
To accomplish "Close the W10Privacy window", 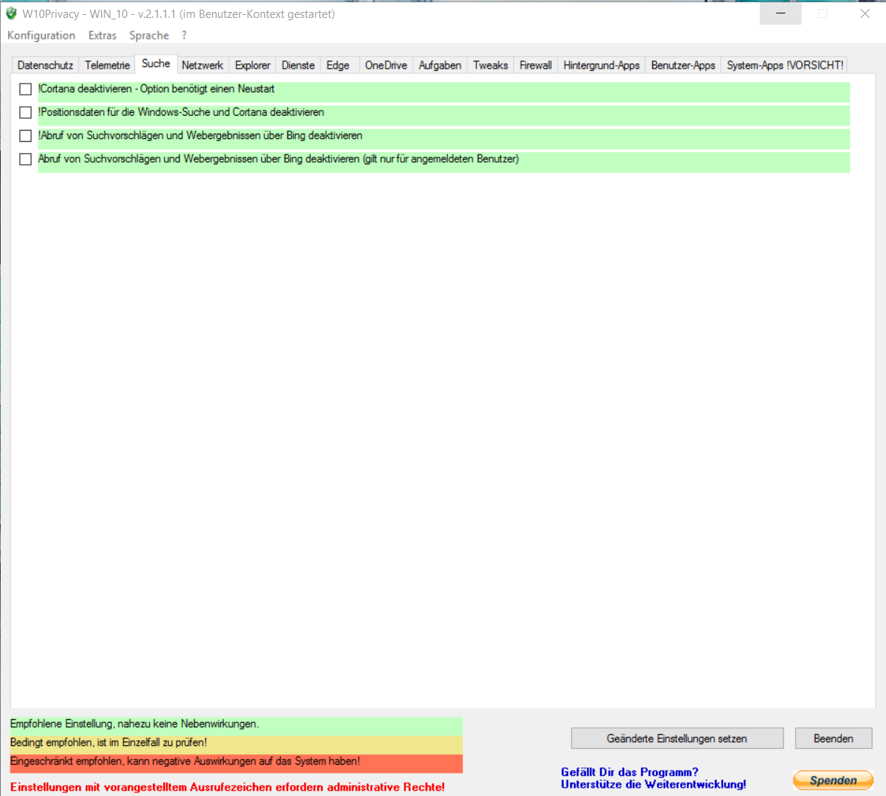I will [x=864, y=13].
